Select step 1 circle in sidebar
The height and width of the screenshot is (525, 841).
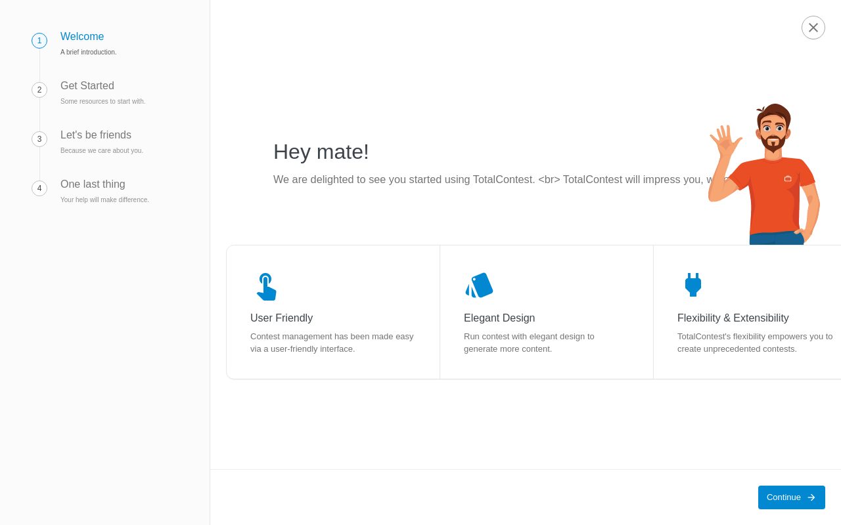[x=39, y=41]
